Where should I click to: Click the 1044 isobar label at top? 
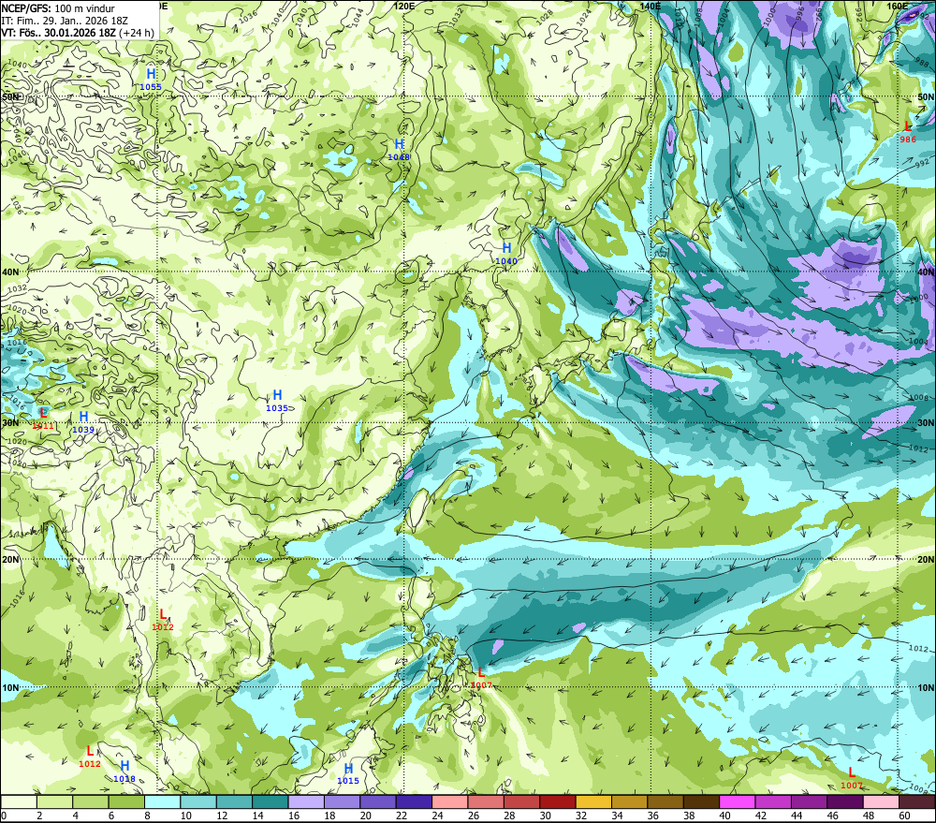[x=357, y=18]
